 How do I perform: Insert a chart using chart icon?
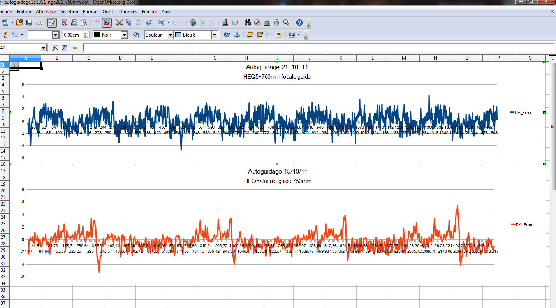pyautogui.click(x=225, y=23)
